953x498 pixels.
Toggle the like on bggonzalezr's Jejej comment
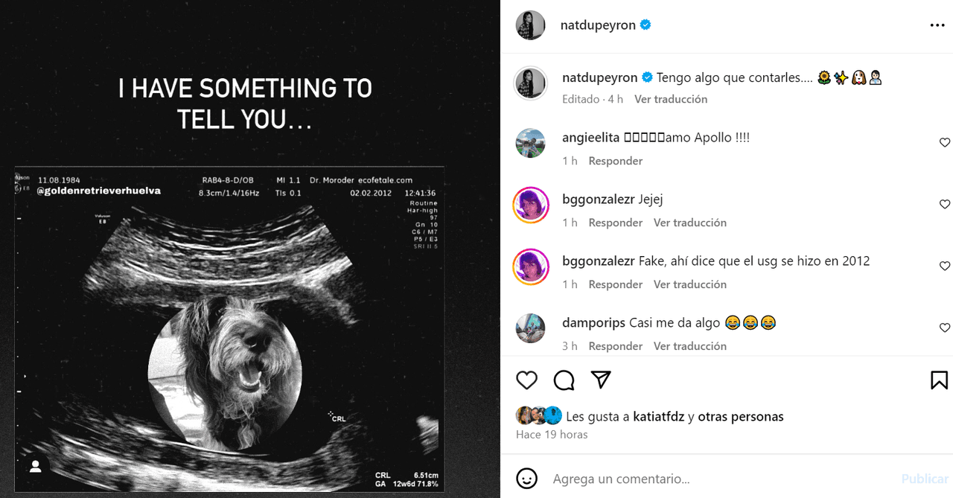(945, 204)
